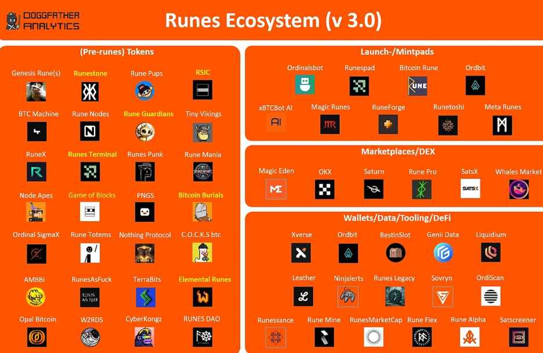
Task: Click the Bitcoin Burials text label
Action: 201,195
